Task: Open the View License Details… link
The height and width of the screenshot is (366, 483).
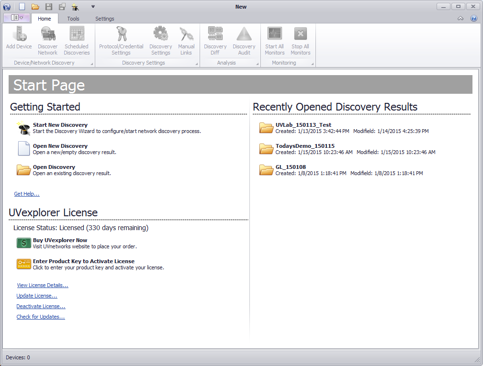Action: click(43, 285)
